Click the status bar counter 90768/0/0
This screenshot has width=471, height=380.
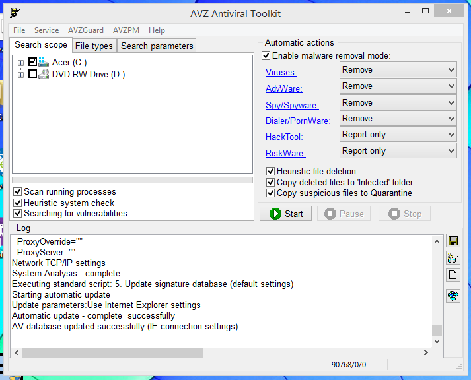click(348, 365)
